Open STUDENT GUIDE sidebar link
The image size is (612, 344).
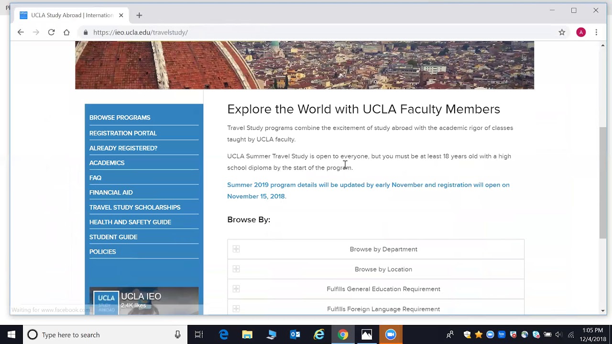click(113, 237)
